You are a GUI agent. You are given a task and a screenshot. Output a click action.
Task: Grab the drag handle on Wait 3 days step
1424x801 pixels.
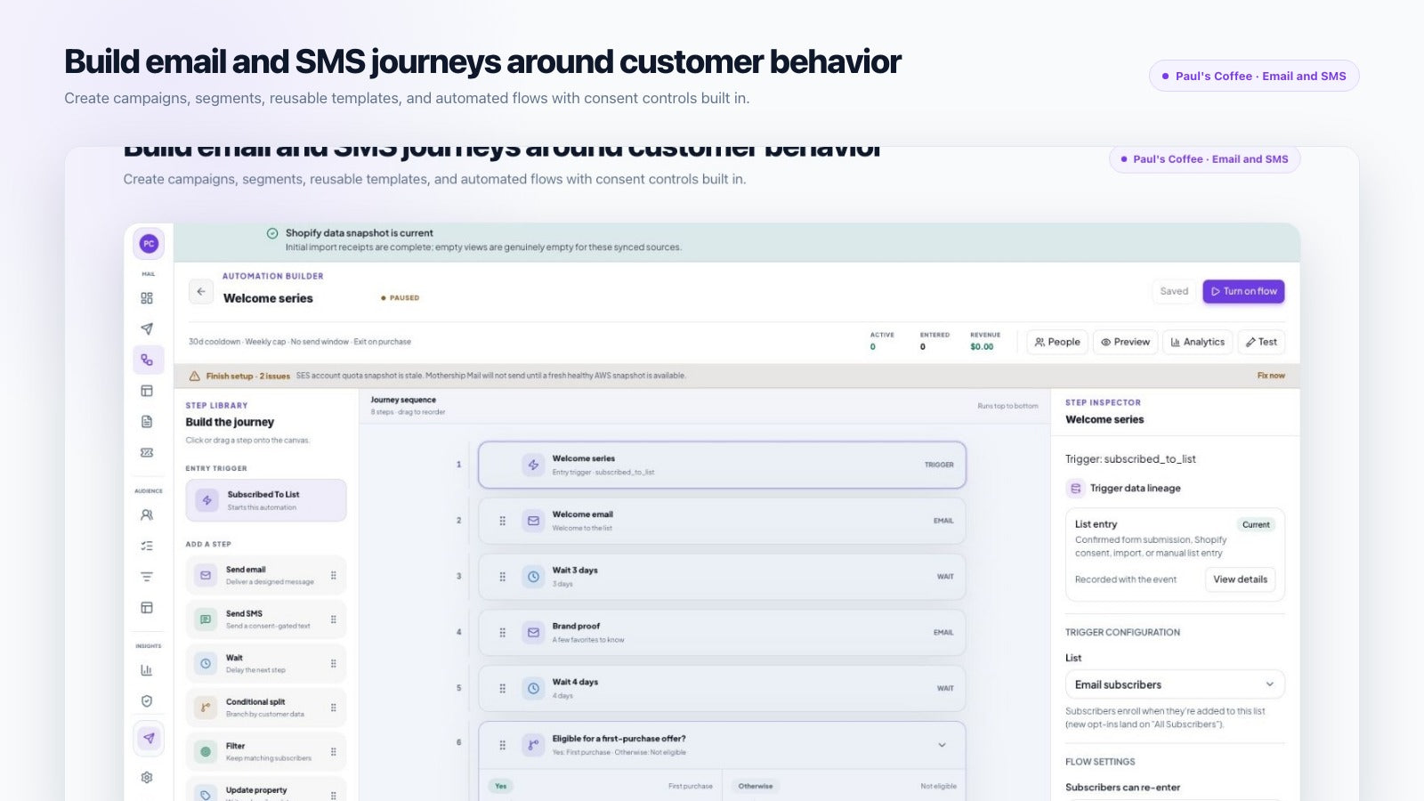coord(502,577)
